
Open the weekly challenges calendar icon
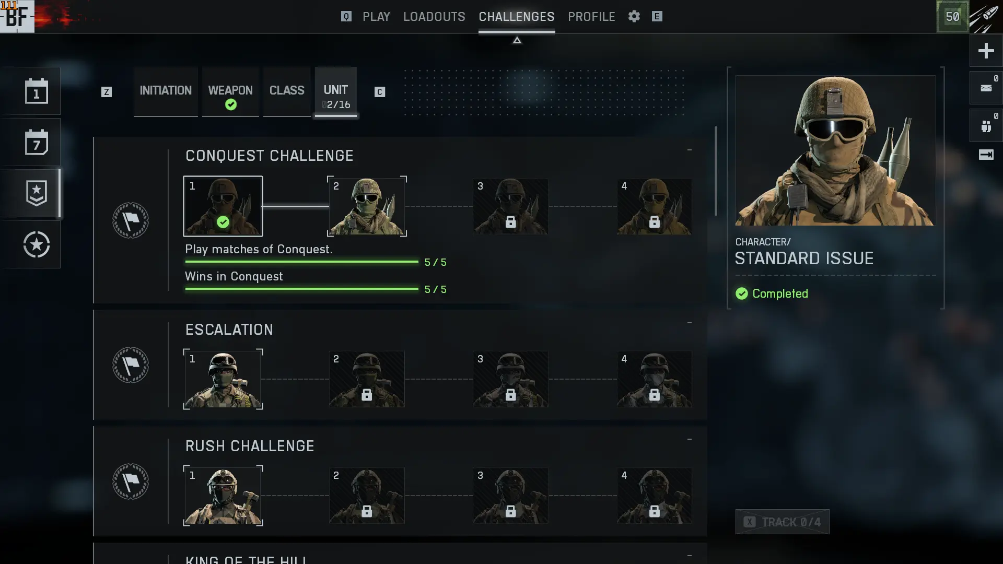point(36,142)
